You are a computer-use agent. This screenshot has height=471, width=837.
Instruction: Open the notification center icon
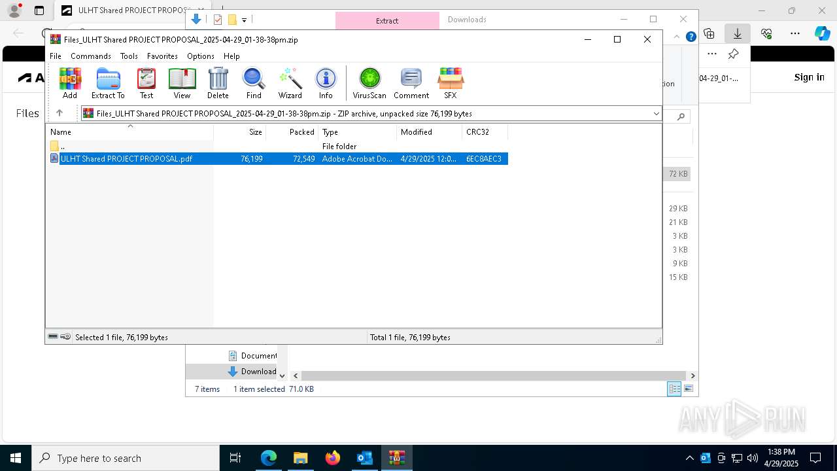815,458
